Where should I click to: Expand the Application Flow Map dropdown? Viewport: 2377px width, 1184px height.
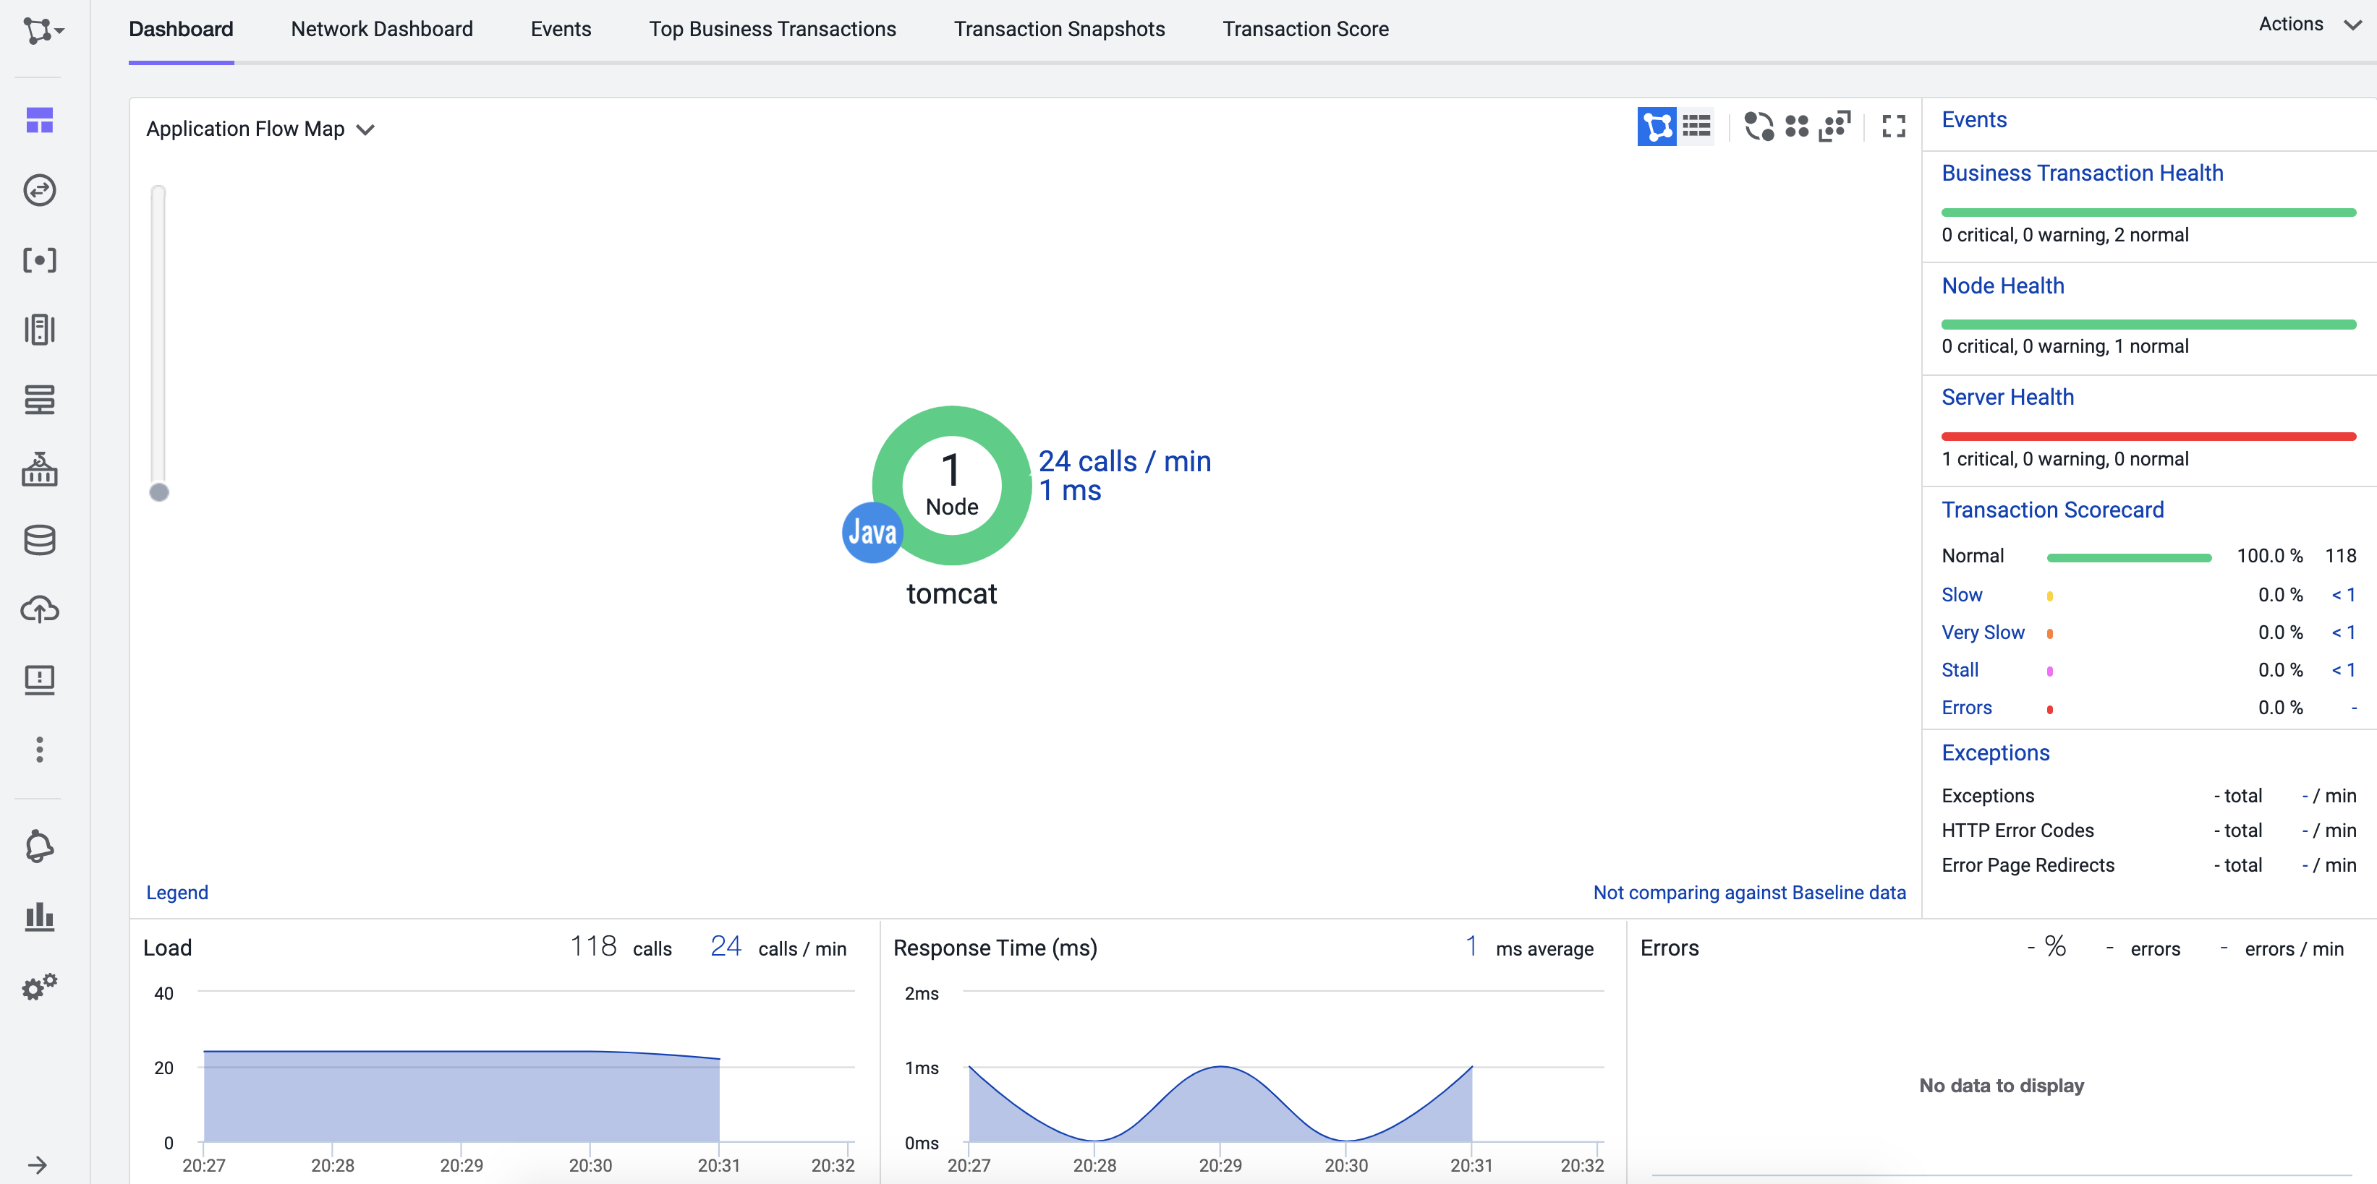tap(366, 129)
